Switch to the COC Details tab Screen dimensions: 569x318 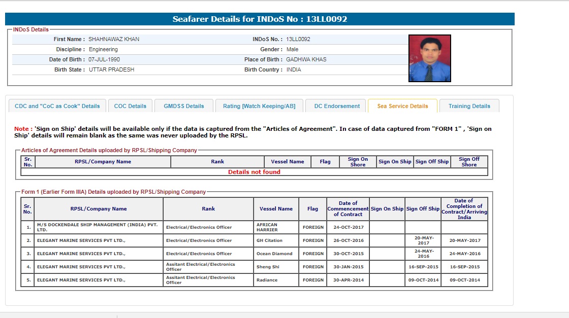130,106
